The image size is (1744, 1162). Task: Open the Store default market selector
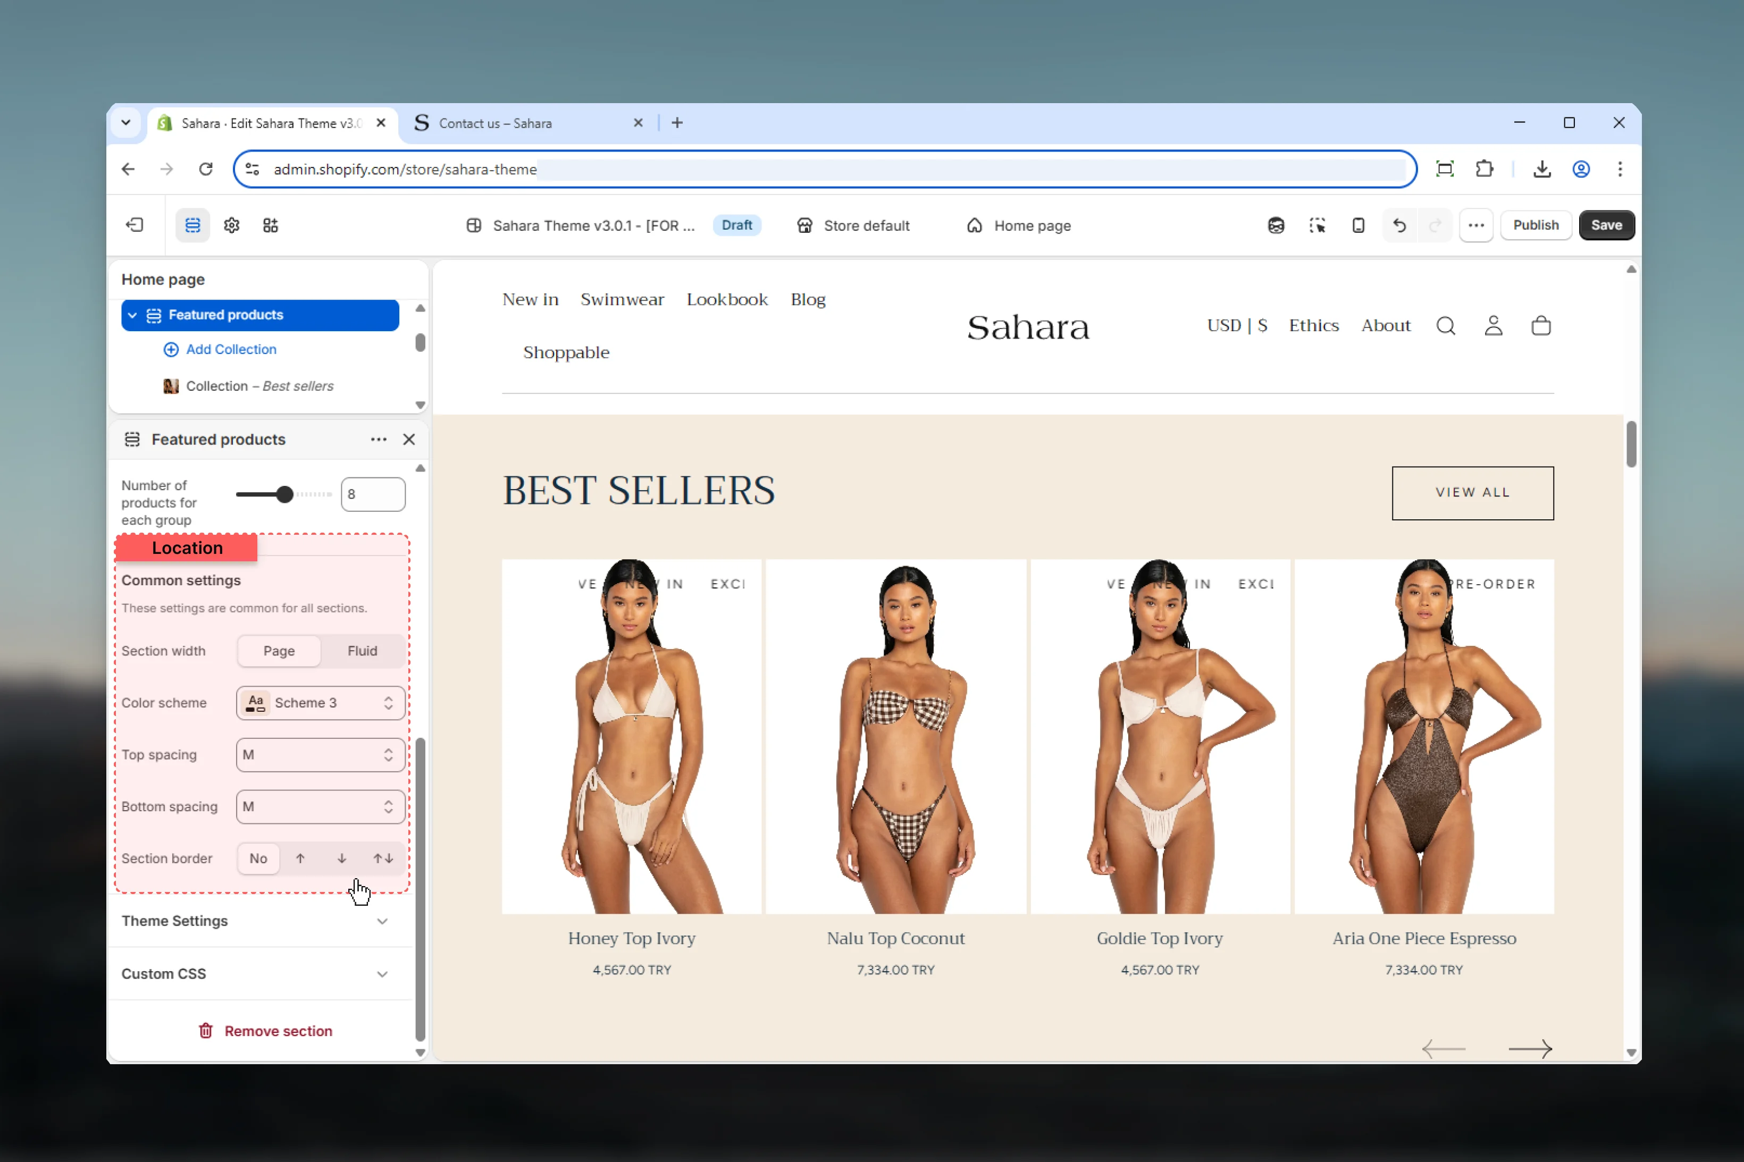click(853, 225)
